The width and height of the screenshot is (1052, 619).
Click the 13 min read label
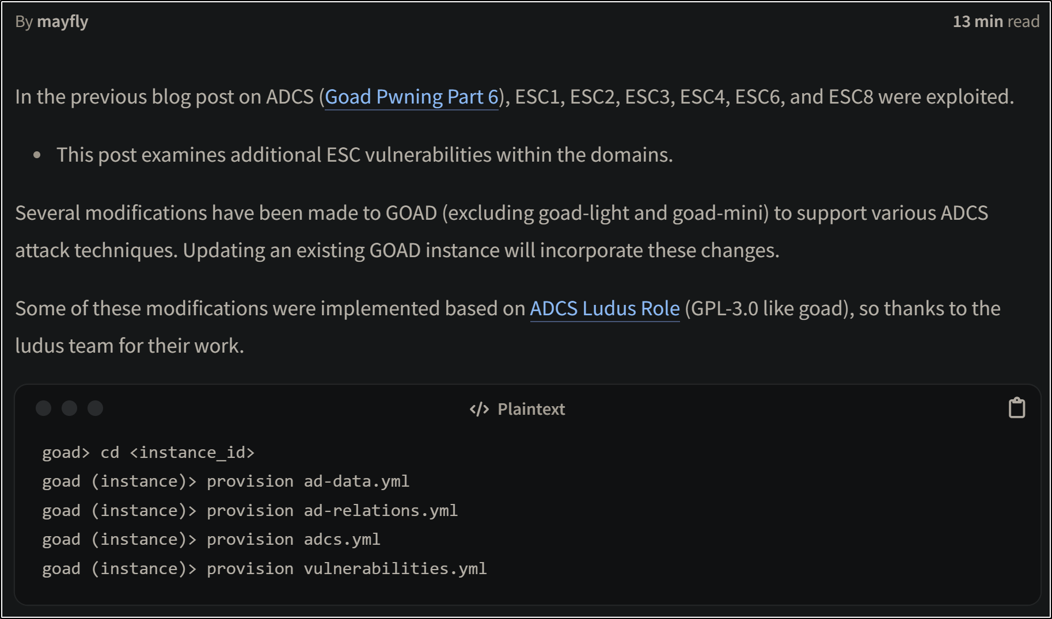tap(996, 21)
